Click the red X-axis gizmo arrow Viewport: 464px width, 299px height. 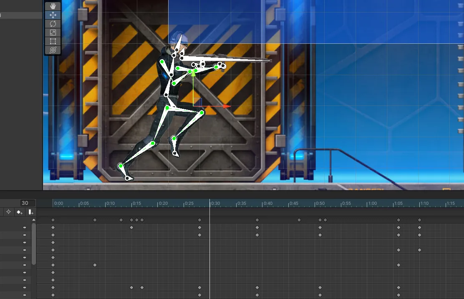click(226, 106)
